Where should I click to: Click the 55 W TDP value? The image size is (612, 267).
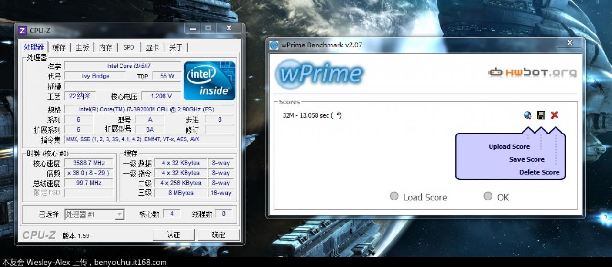click(167, 76)
